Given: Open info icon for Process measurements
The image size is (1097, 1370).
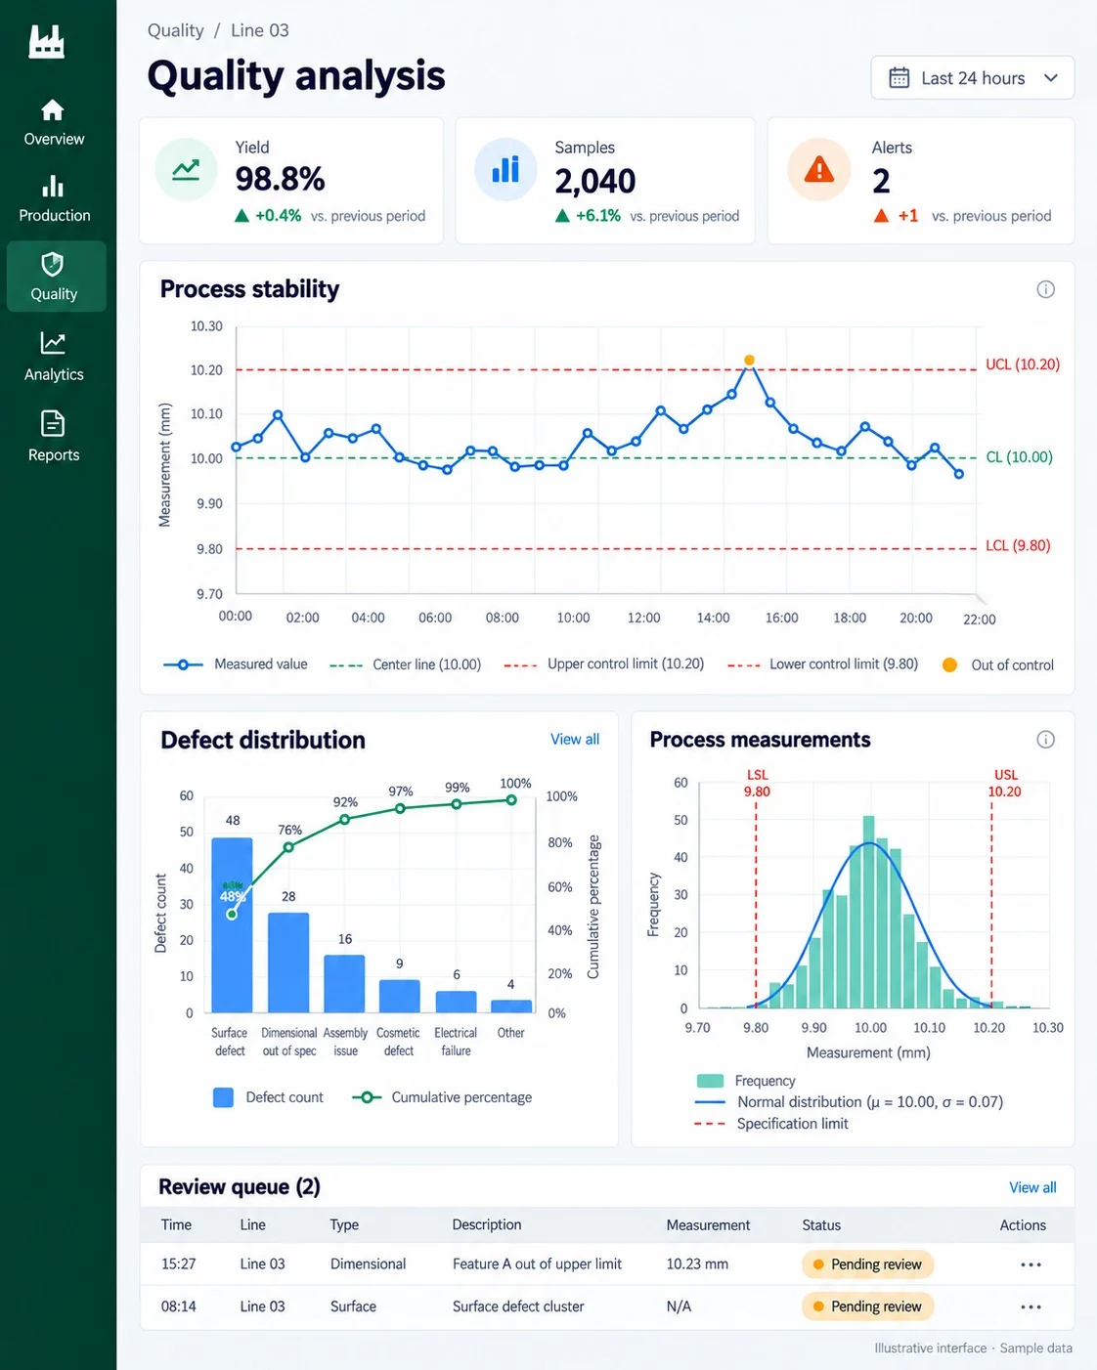Looking at the screenshot, I should click(1045, 740).
